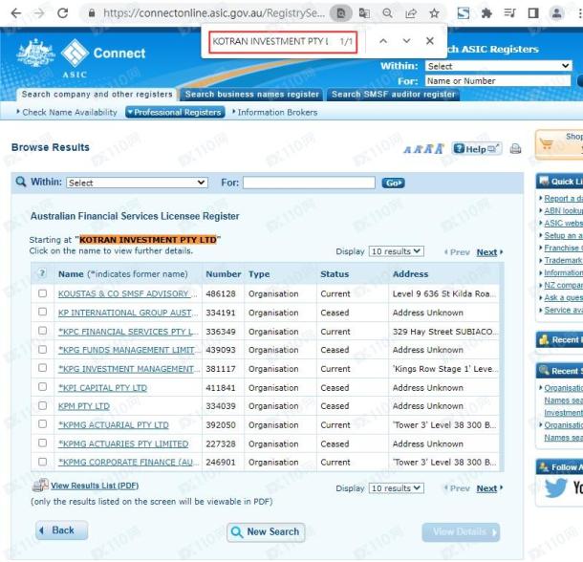Tick checkbox for KPC FINANCIAL SERVICES
Screen dimensions: 583x562
point(42,331)
